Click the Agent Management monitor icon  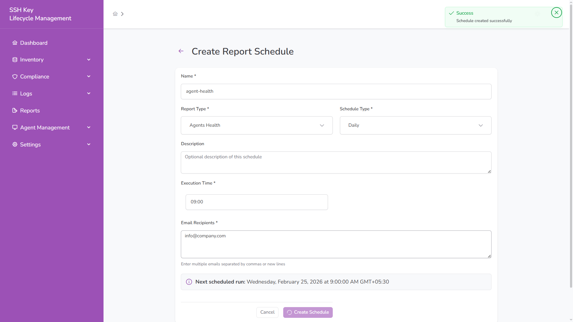pos(15,127)
